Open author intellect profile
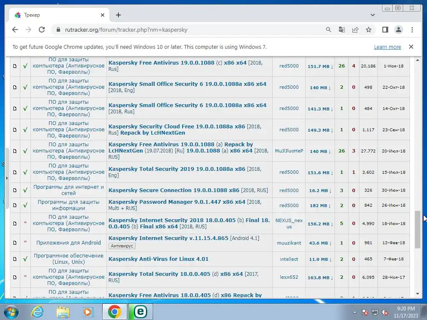Screen dimensions: 427x320 [289, 259]
